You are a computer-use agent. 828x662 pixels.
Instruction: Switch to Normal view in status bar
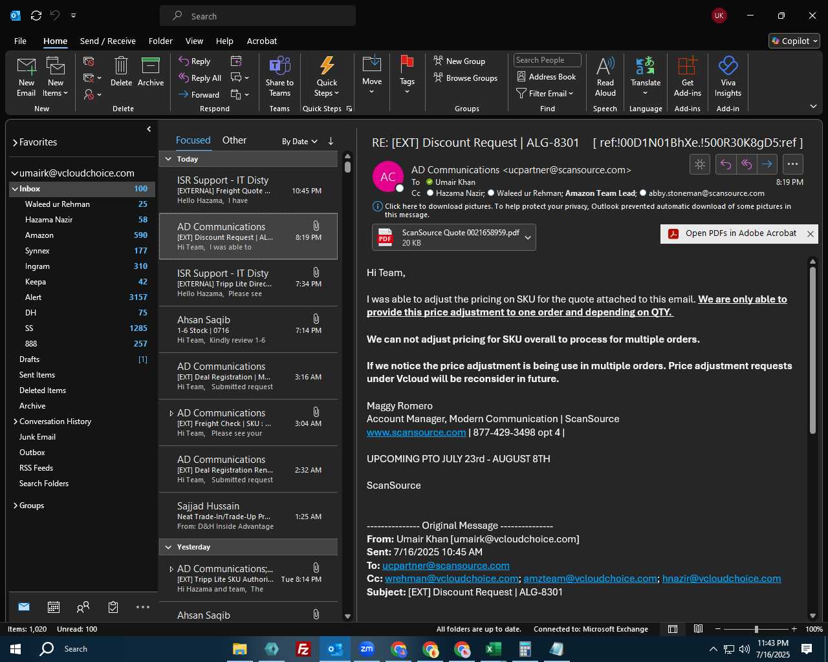click(x=673, y=629)
